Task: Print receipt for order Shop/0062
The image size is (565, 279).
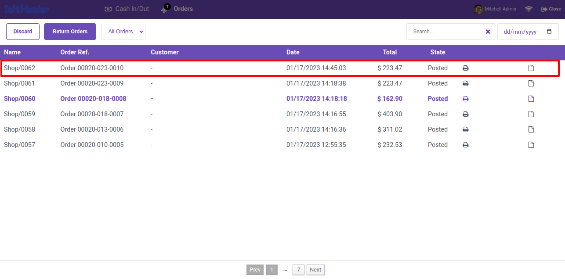Action: coord(466,68)
